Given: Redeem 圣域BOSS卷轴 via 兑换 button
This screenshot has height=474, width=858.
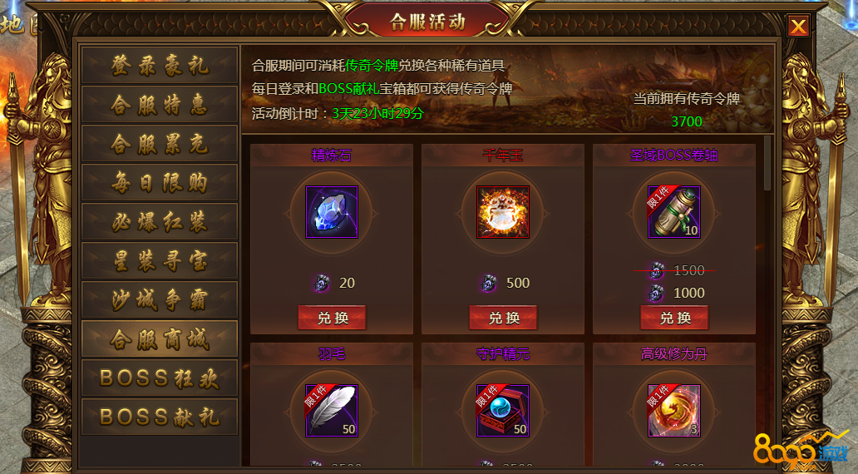Looking at the screenshot, I should pyautogui.click(x=675, y=318).
